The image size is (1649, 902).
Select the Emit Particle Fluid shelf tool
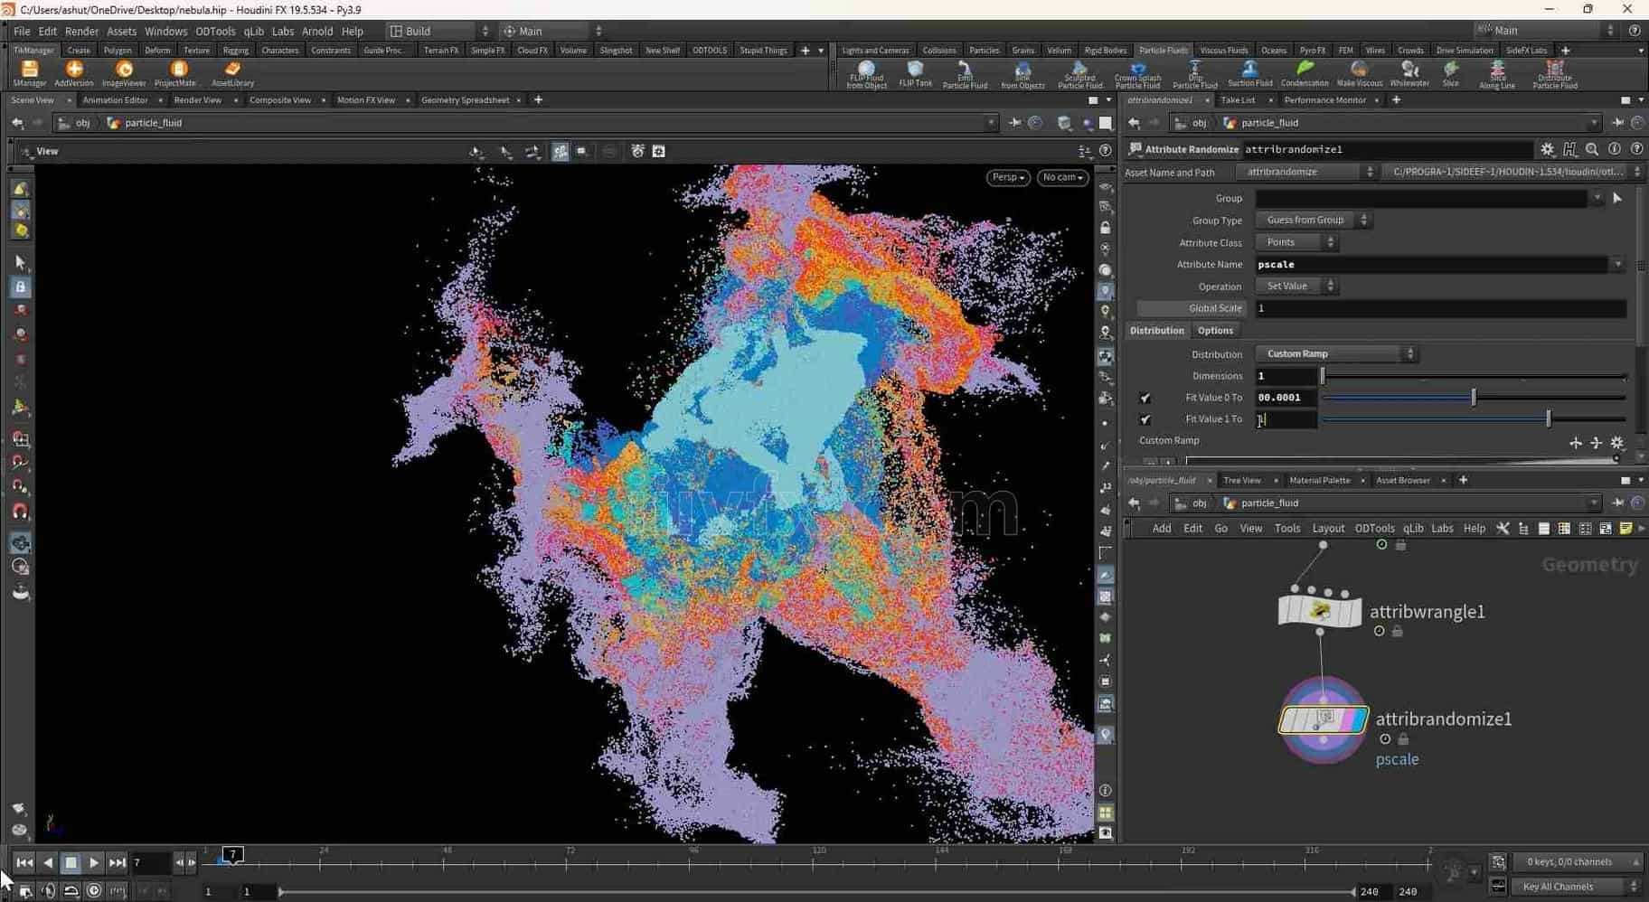coord(965,74)
